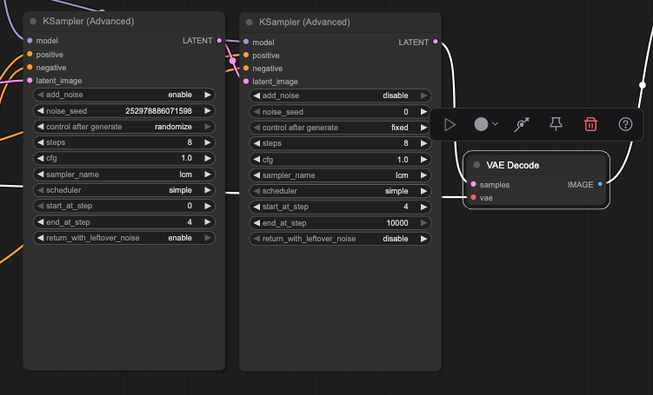653x395 pixels.
Task: Click the samples input socket on VAE Decode
Action: coord(473,184)
